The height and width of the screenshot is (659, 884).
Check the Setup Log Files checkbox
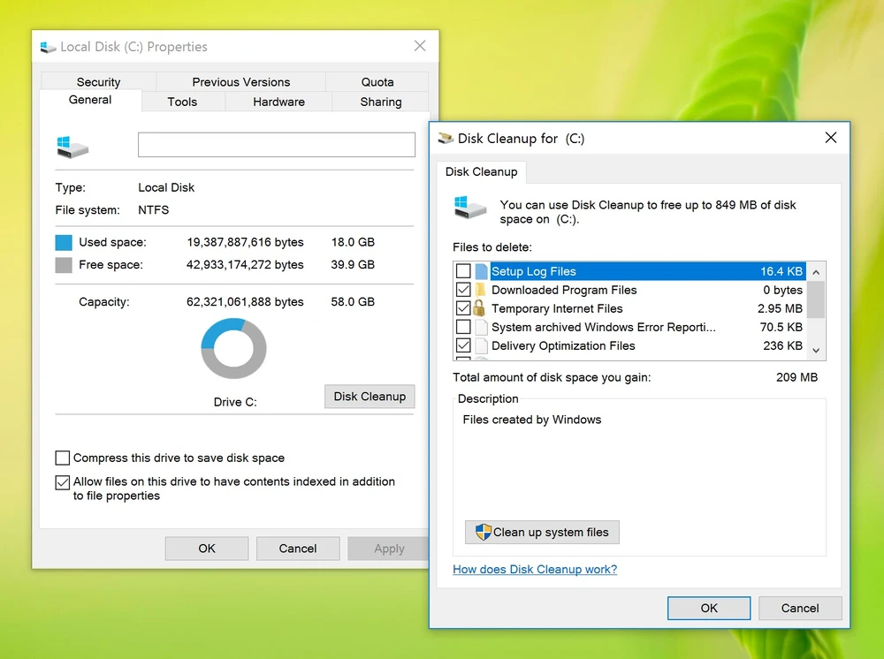[x=463, y=271]
